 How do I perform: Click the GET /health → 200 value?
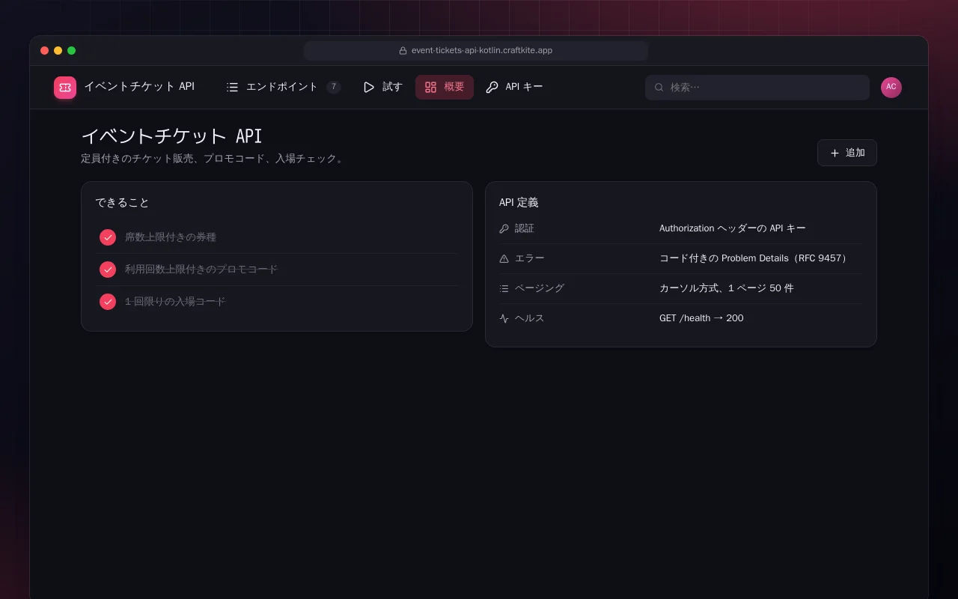[x=701, y=318]
